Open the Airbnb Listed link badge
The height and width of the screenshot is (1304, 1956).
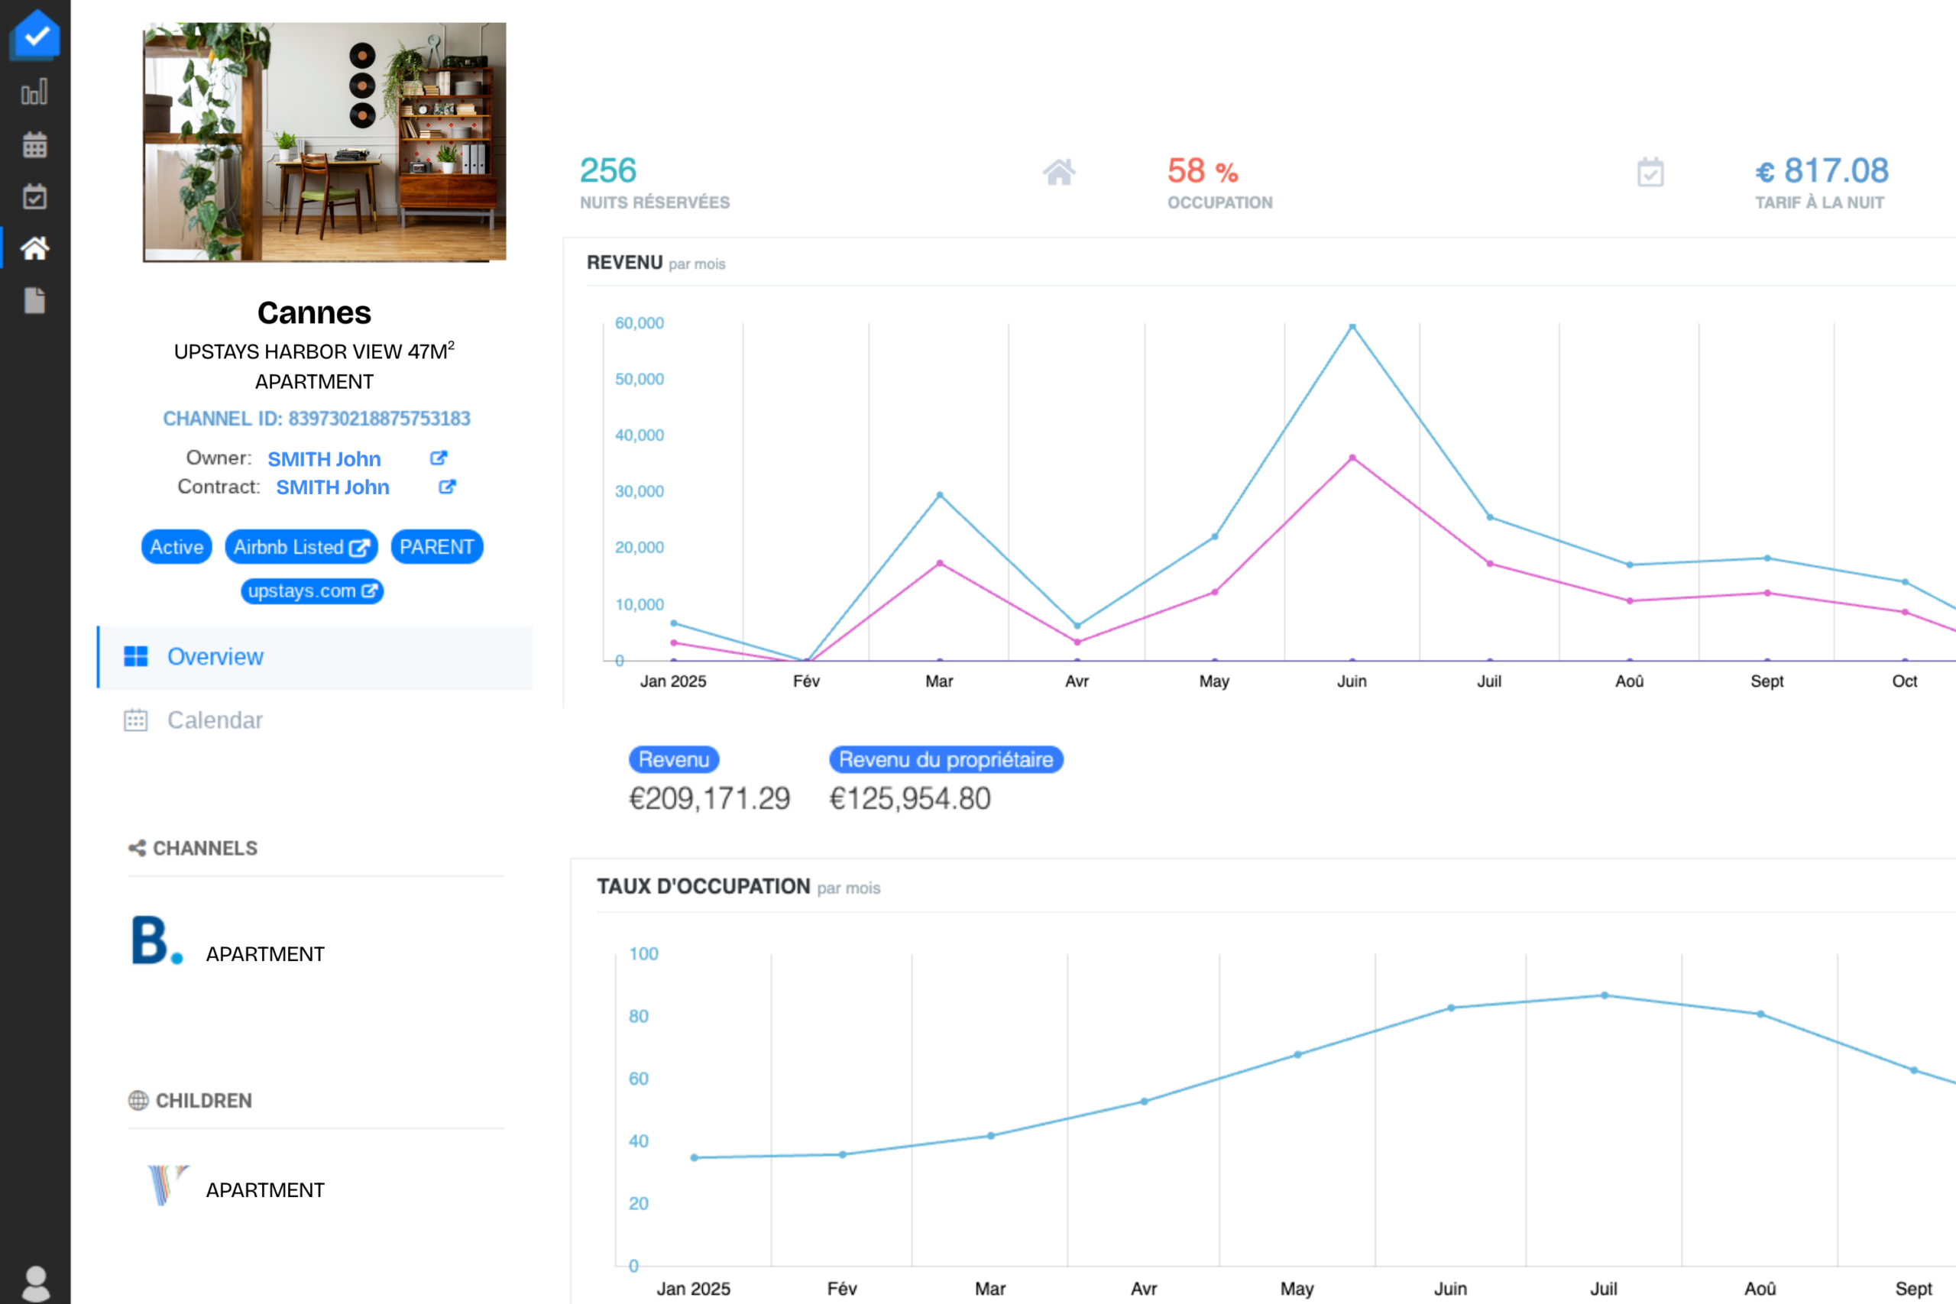click(300, 547)
